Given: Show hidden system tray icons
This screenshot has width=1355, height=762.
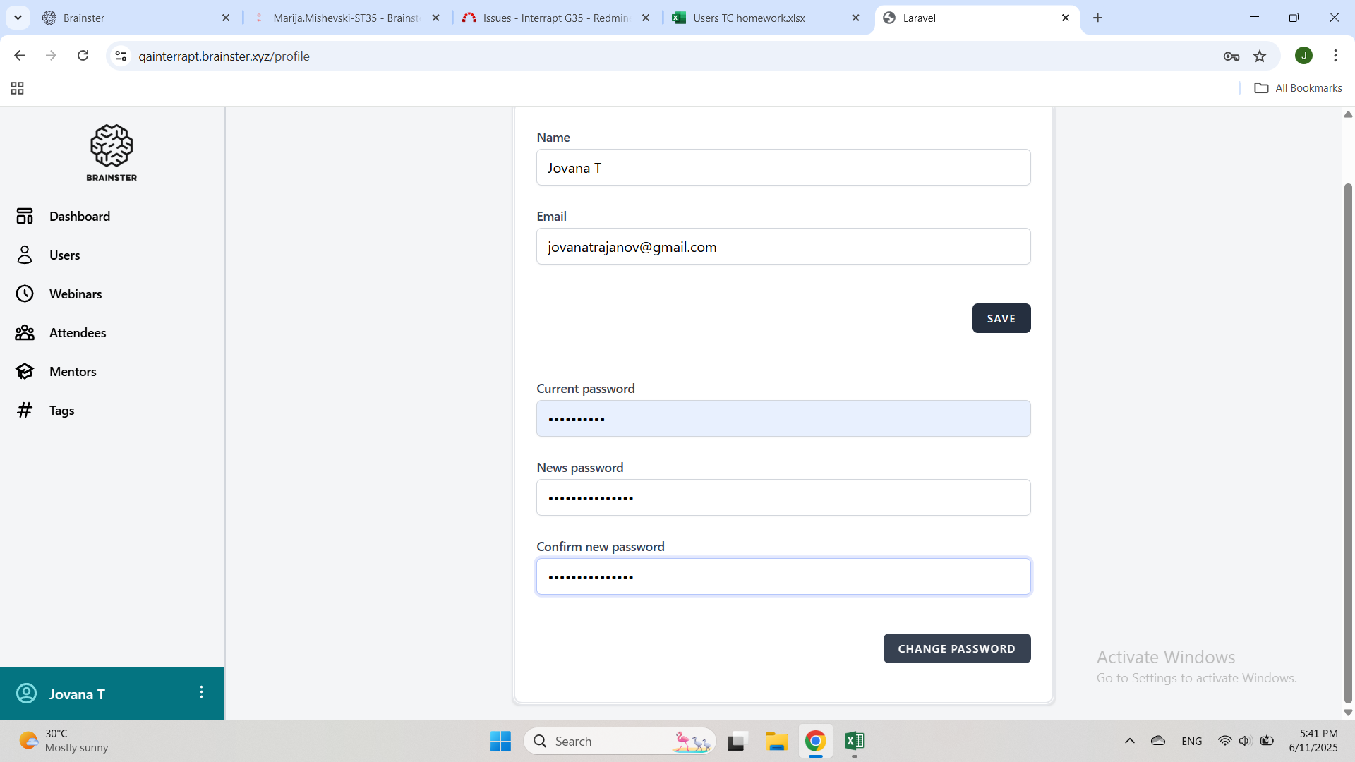Looking at the screenshot, I should click(1129, 741).
